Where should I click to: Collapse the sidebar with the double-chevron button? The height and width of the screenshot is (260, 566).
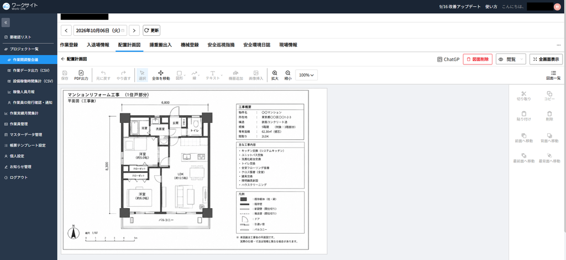(6, 23)
